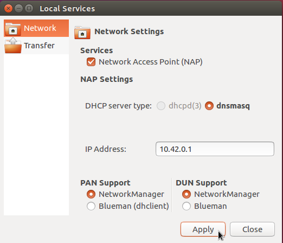The width and height of the screenshot is (283, 243).
Task: Minimize the Local Services window
Action: tap(18, 9)
